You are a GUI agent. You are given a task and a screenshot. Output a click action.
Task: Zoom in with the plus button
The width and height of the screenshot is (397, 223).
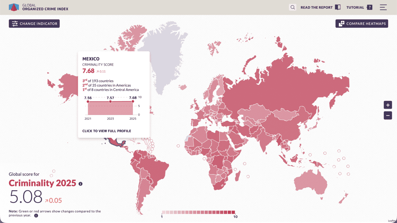point(388,105)
